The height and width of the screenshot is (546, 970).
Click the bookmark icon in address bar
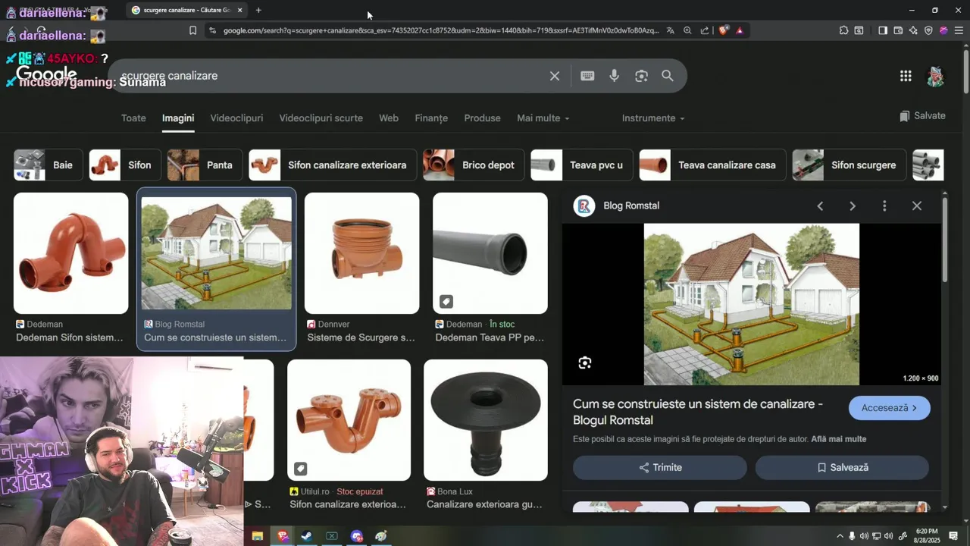pyautogui.click(x=192, y=30)
